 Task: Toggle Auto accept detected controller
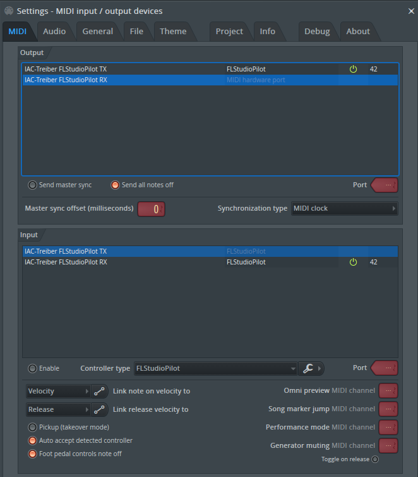click(32, 440)
